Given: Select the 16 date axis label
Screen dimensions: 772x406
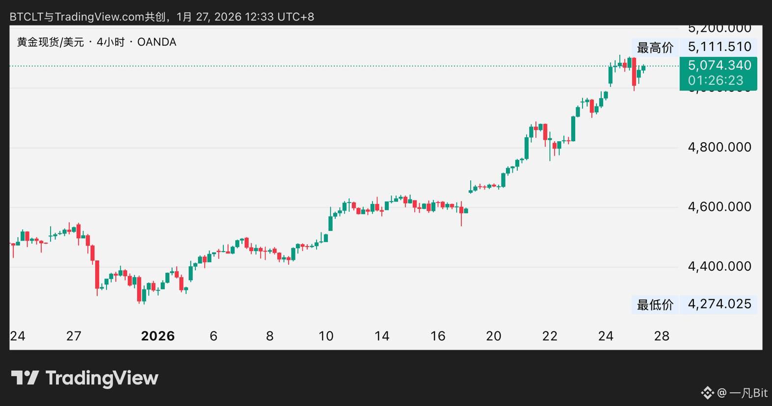Looking at the screenshot, I should tap(438, 336).
